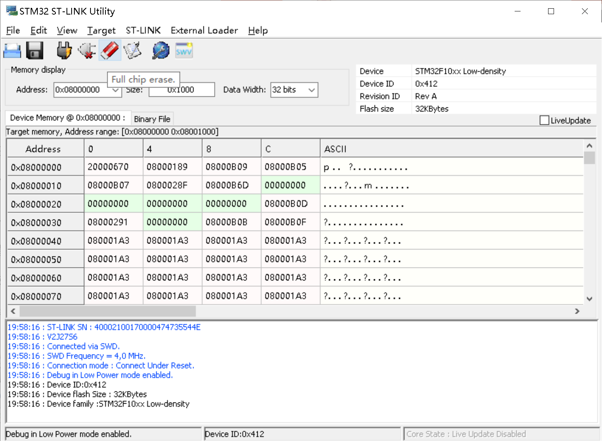This screenshot has width=602, height=441.
Task: Select the Device Memory @ 0x08000000 tab
Action: click(x=67, y=118)
